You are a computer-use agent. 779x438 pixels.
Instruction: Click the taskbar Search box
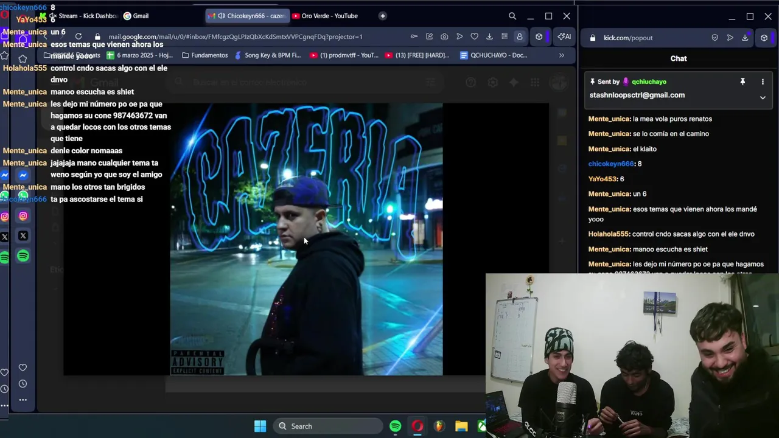click(328, 426)
